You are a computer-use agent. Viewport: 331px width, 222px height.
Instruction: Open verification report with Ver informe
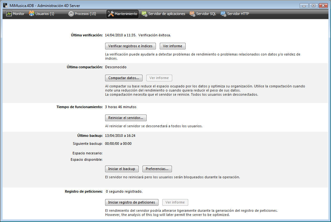pos(172,46)
